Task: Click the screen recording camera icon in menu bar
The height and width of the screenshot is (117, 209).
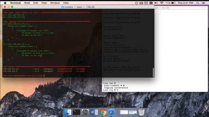Action: tap(141, 3)
